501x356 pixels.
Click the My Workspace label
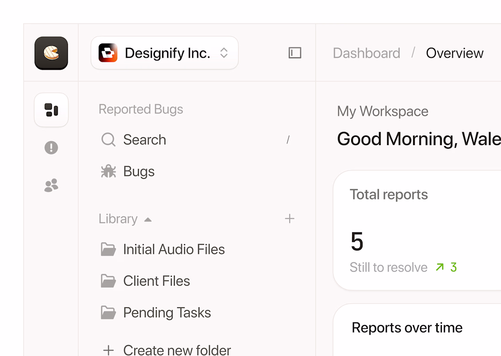(x=383, y=111)
